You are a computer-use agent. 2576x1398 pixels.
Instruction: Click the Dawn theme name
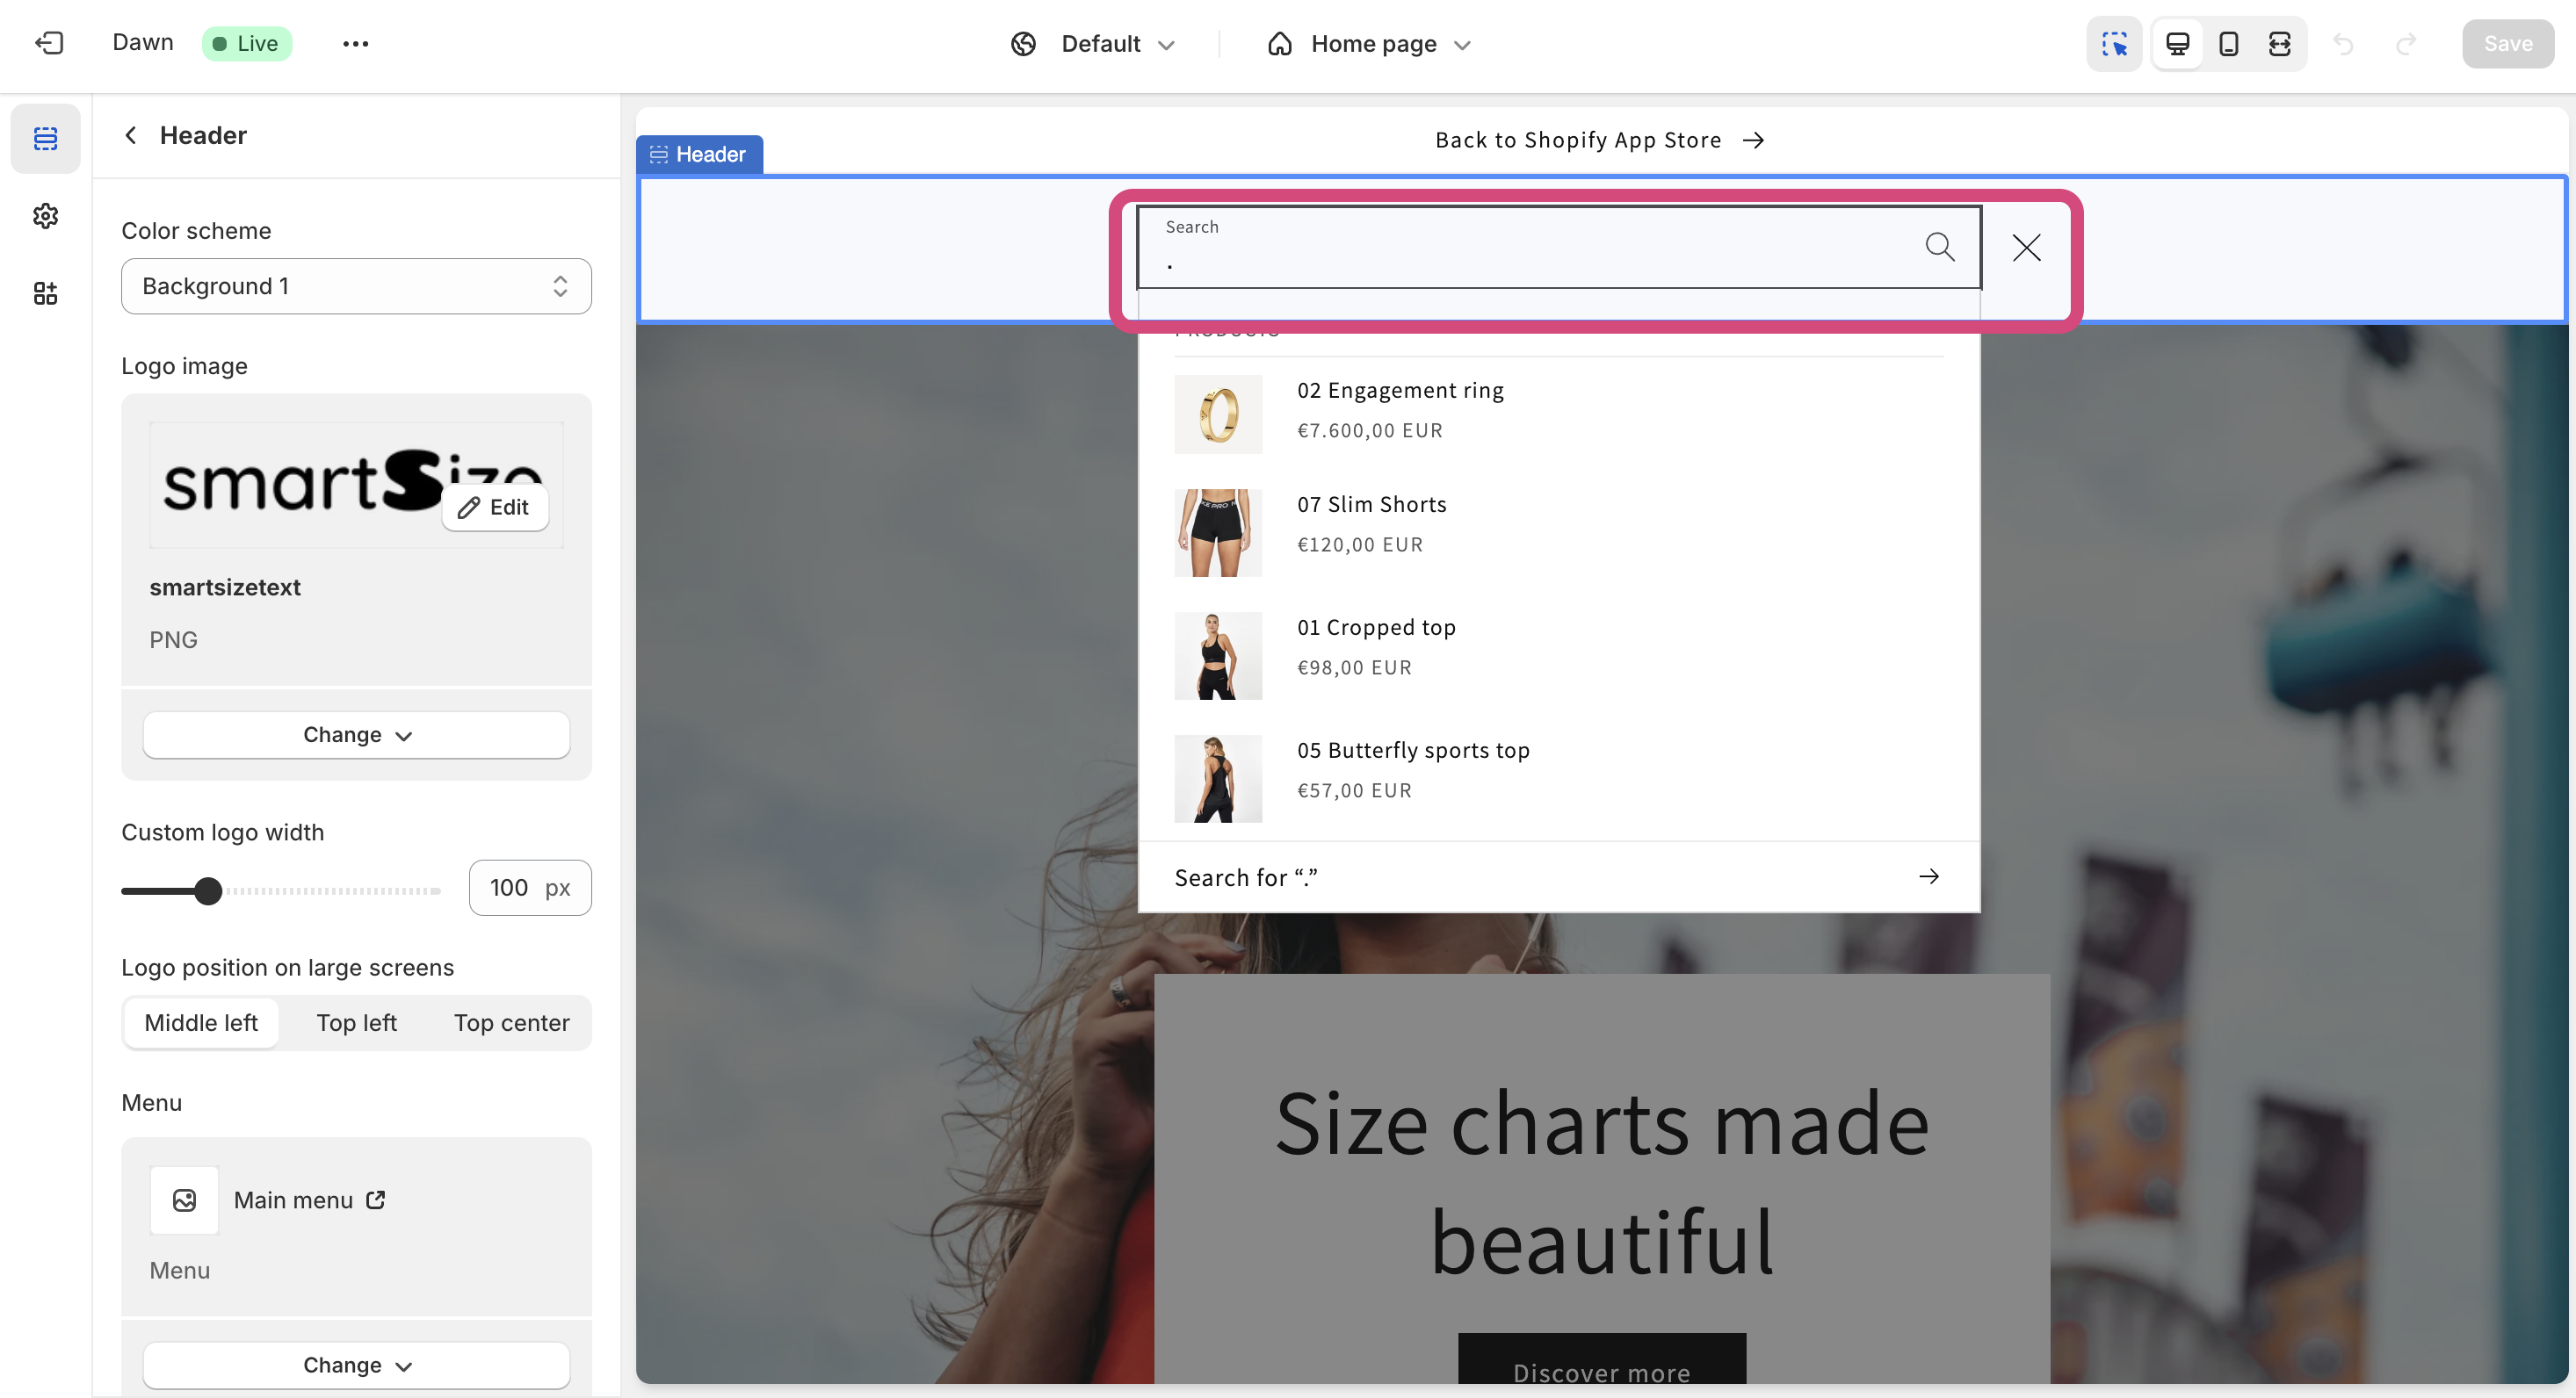pyautogui.click(x=143, y=42)
